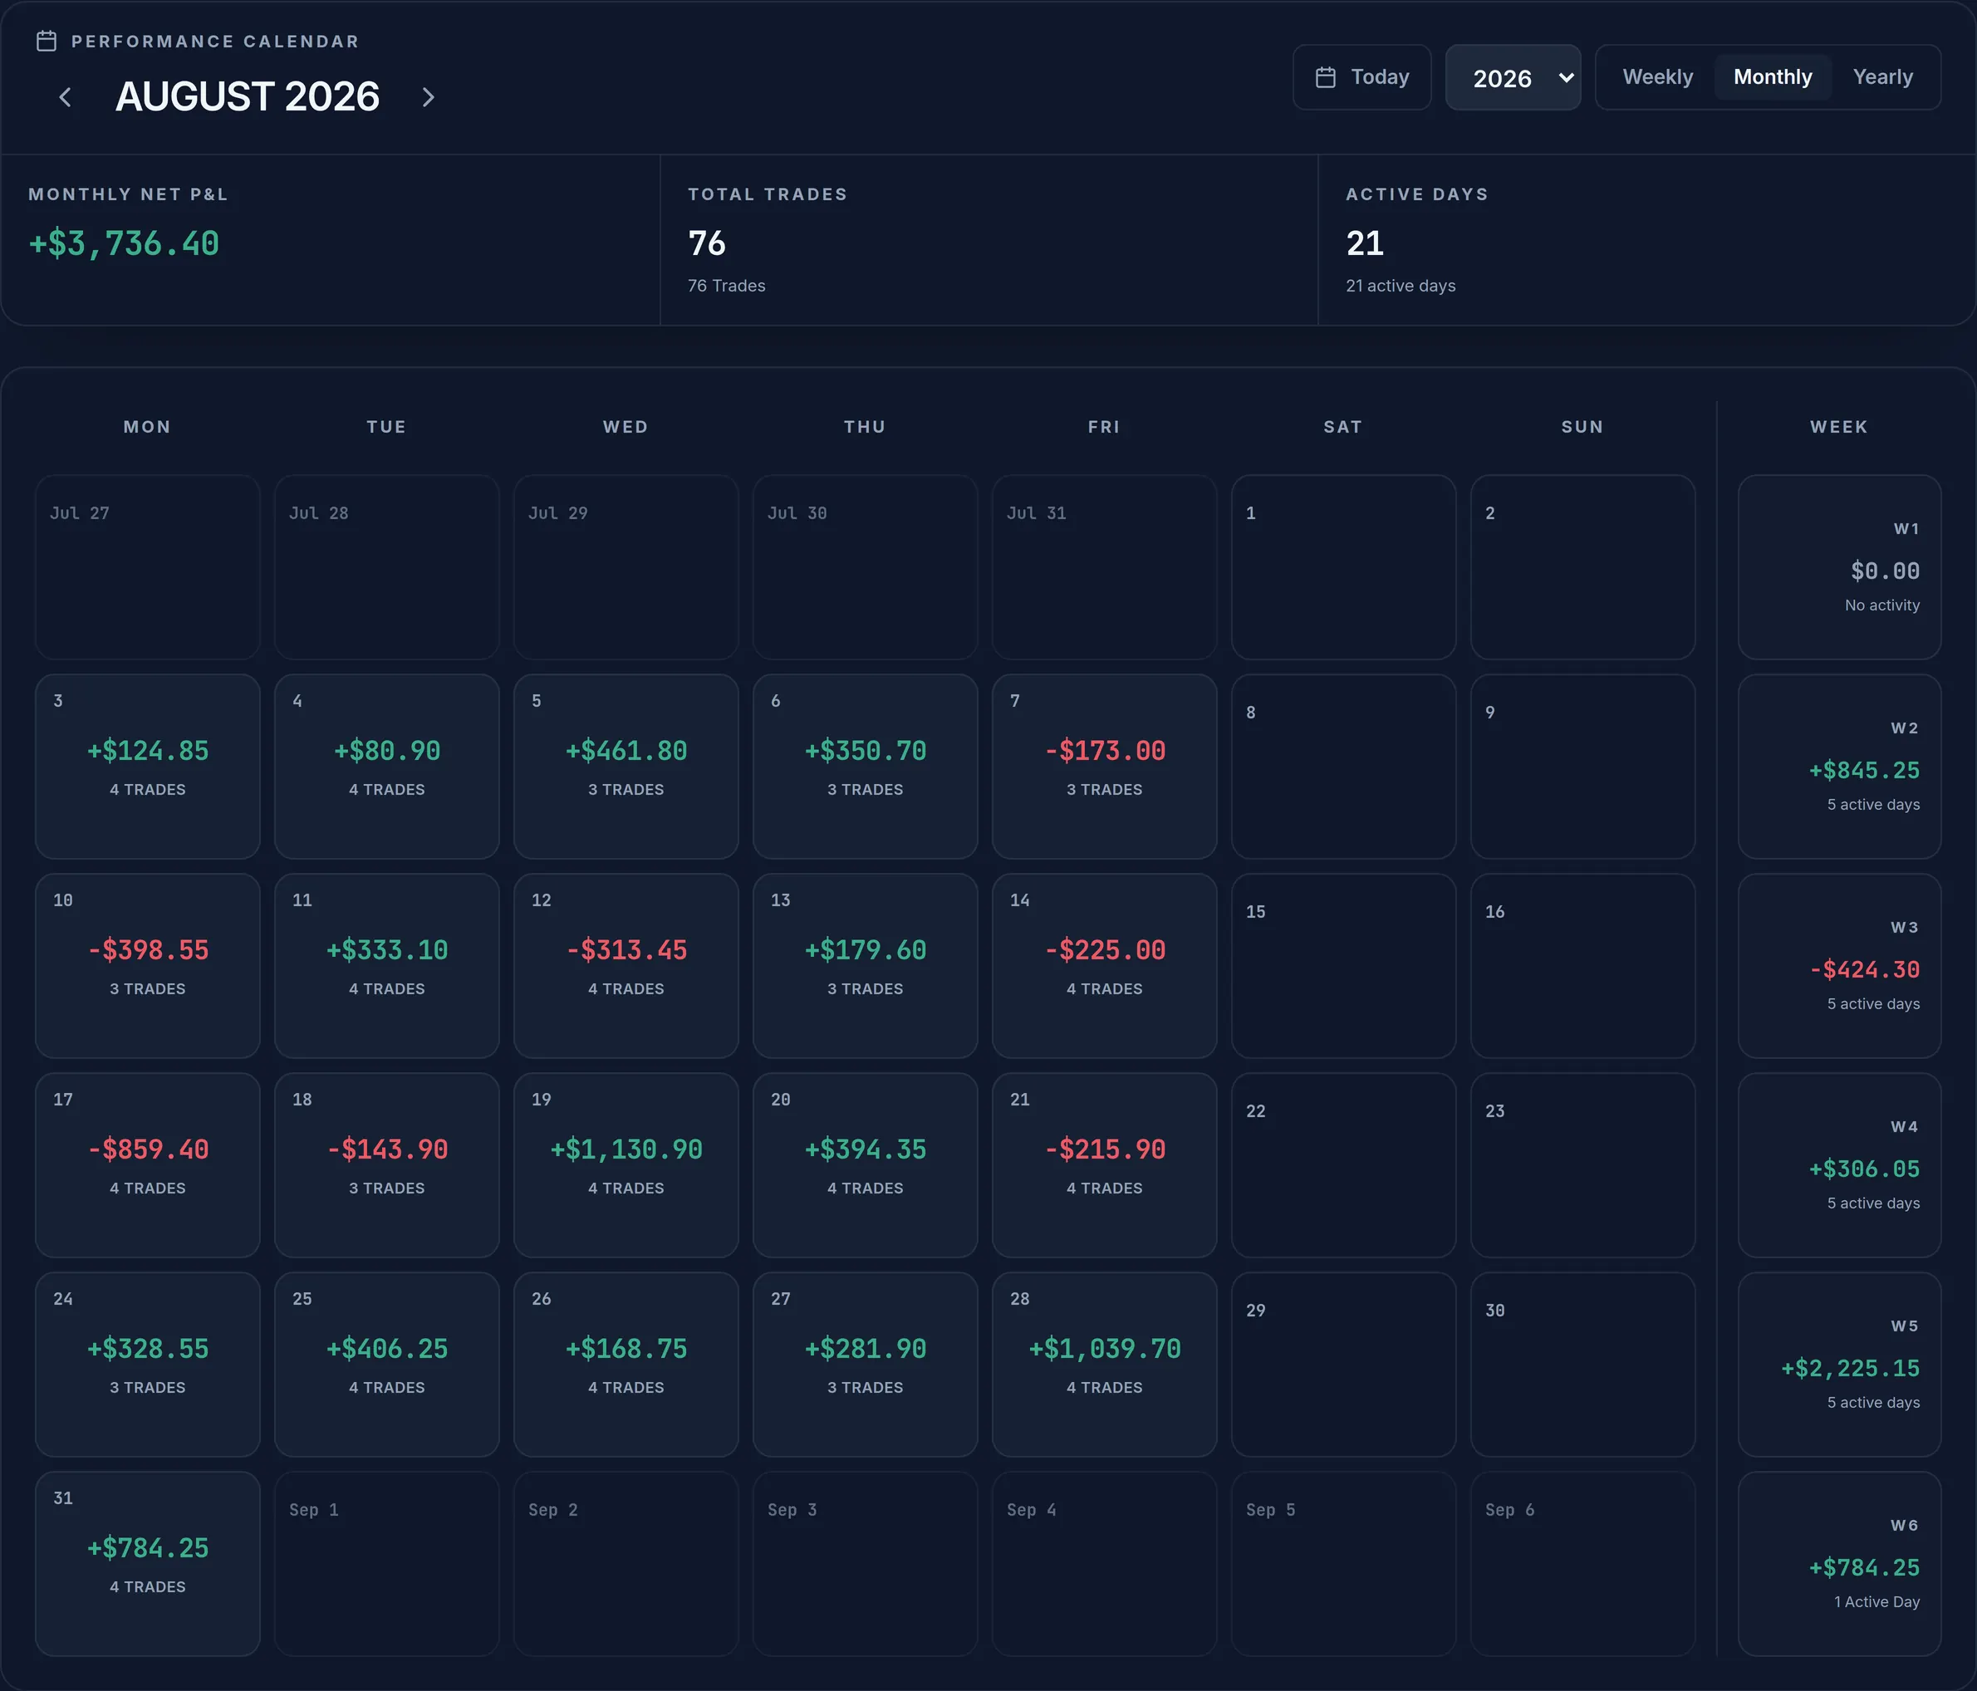Open August 27 cell +$281.90
Screen dimensions: 1977x1691
866,1365
